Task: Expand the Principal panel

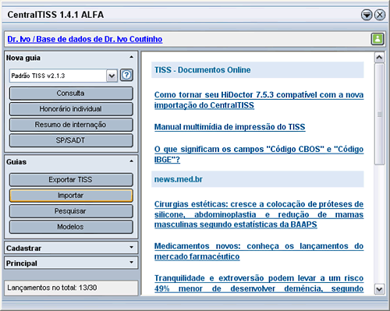Action: tap(132, 263)
